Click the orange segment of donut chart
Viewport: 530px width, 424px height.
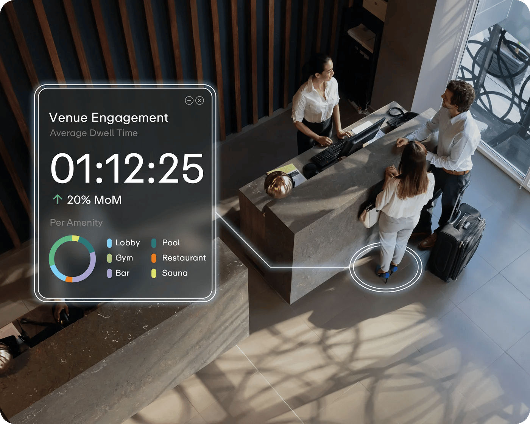pyautogui.click(x=69, y=279)
